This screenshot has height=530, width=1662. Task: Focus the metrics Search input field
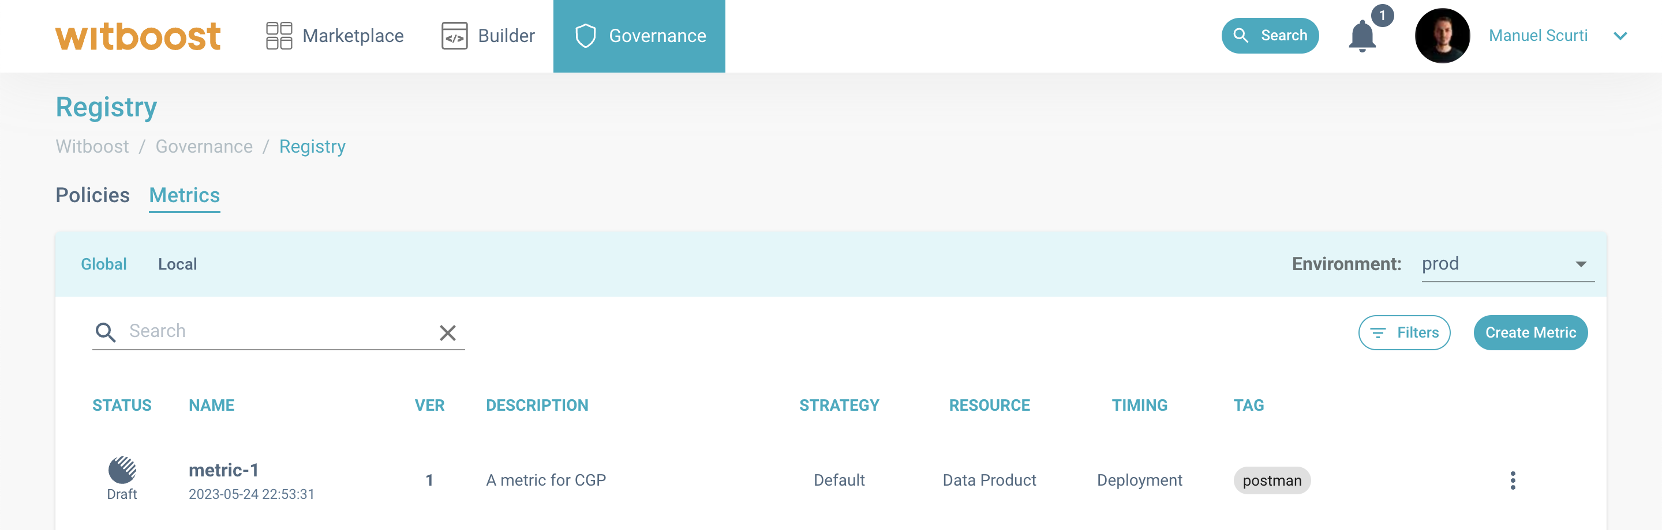(278, 331)
